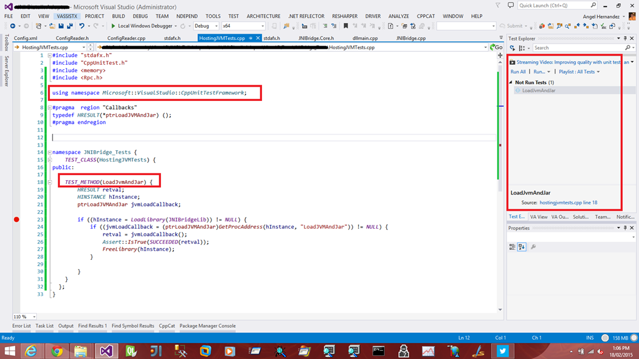The width and height of the screenshot is (639, 359).
Task: Start Local Windows Debugger with play icon
Action: [x=114, y=26]
